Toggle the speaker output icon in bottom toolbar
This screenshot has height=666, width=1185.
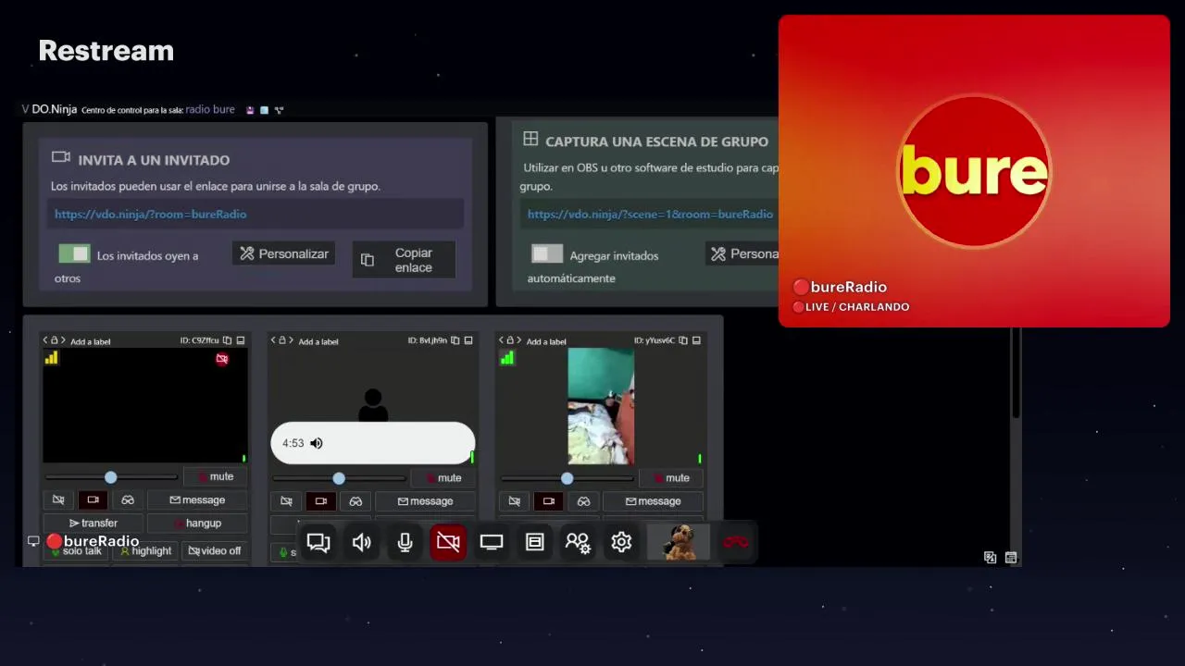tap(362, 543)
